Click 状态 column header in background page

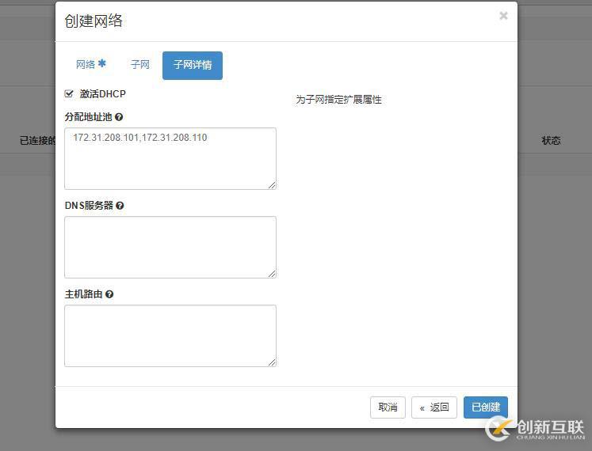551,141
